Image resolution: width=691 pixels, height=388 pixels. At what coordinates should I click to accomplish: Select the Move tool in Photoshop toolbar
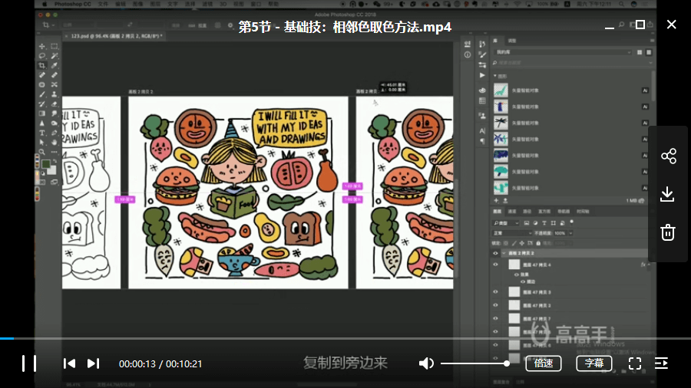tap(42, 46)
